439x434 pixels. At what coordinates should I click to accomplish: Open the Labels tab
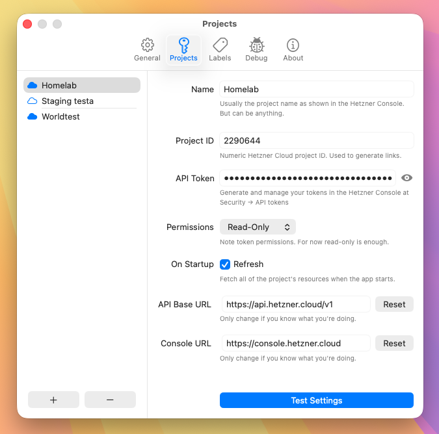click(x=220, y=50)
